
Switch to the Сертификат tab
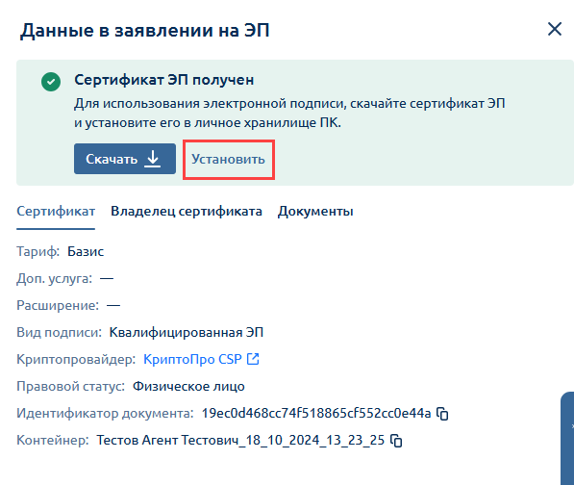(x=56, y=212)
